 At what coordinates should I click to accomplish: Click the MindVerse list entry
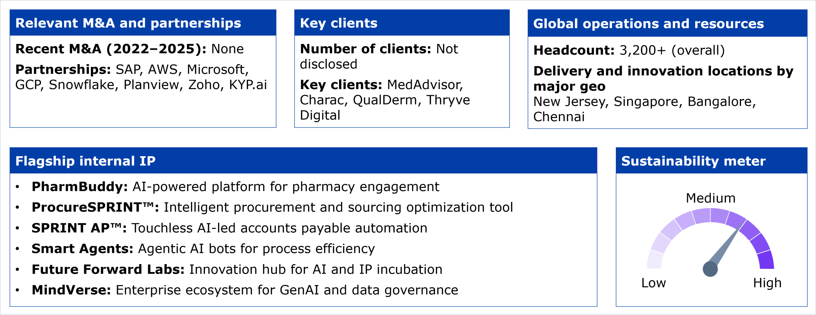[x=245, y=290]
